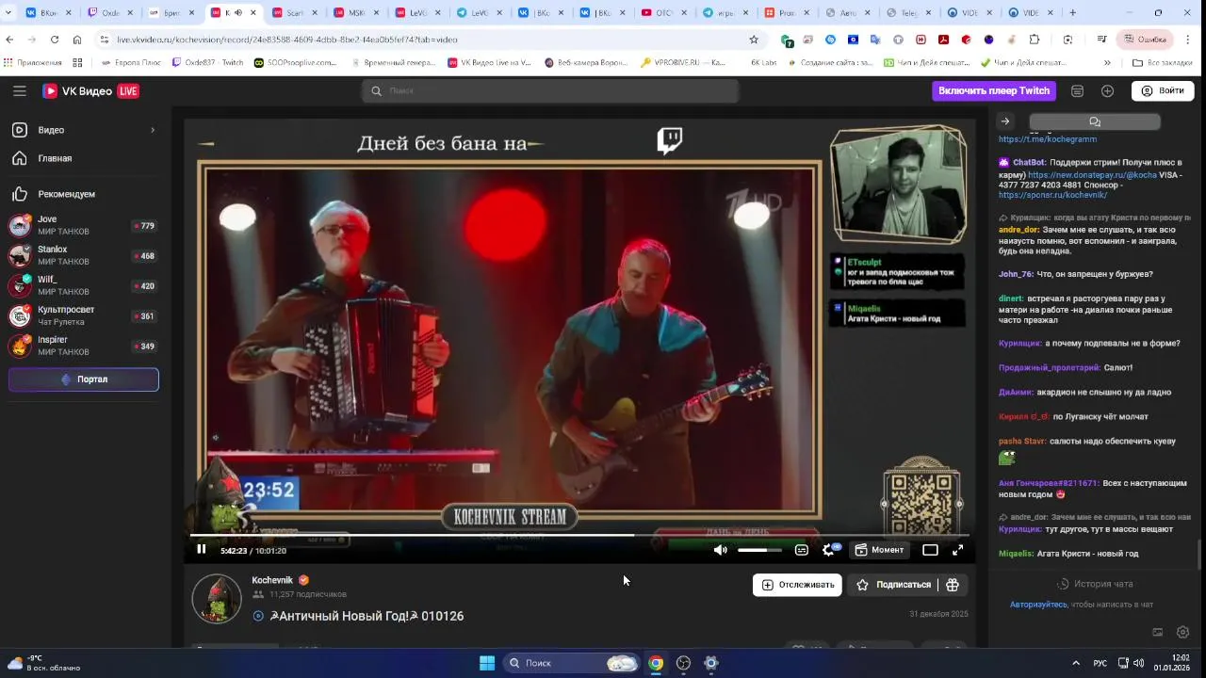Toggle subtitles icon in the player
1206x678 pixels.
point(802,550)
